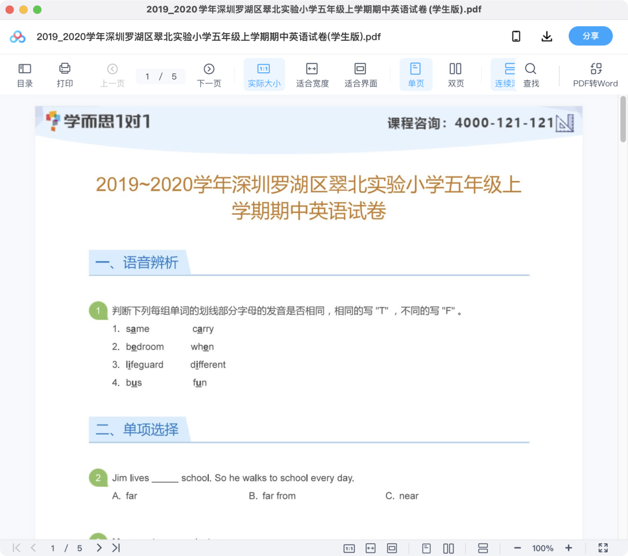
Task: Click the word 'different' in the list
Action: pyautogui.click(x=208, y=365)
